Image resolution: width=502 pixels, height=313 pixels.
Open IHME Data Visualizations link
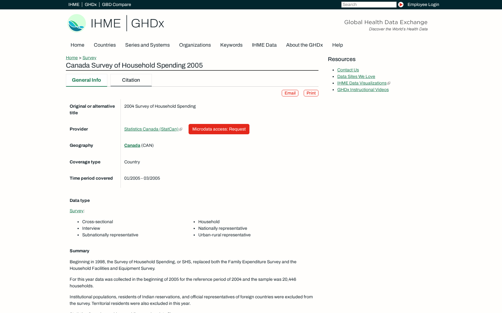362,83
